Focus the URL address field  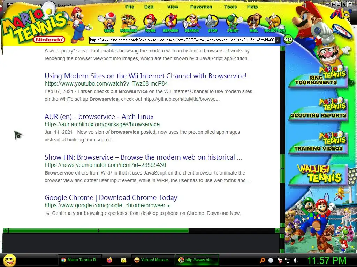pos(182,40)
